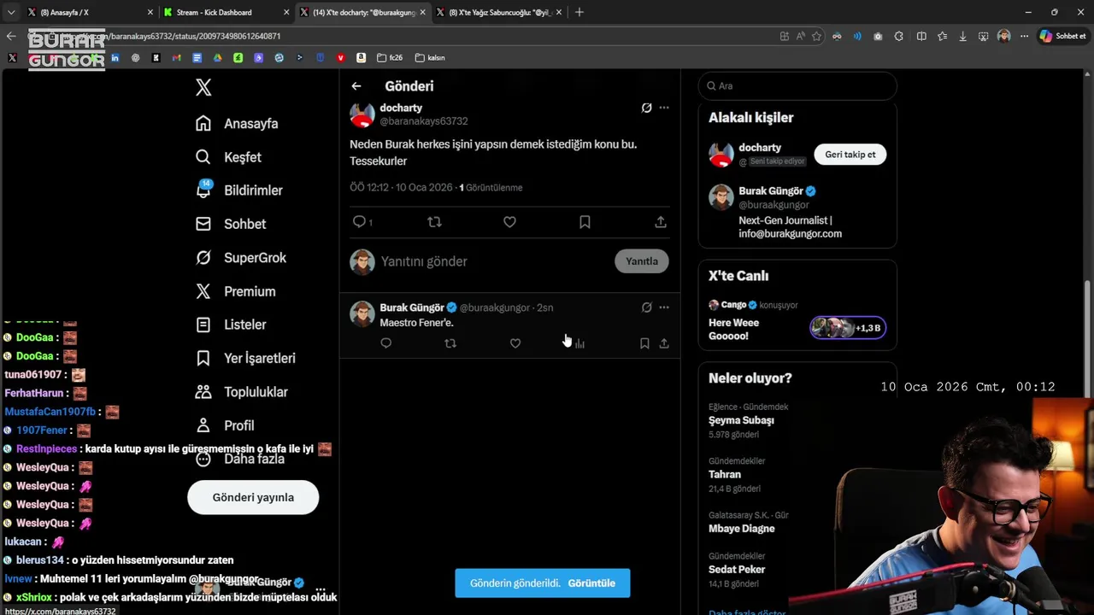The width and height of the screenshot is (1094, 615).
Task: Click the browser screenshot camera icon
Action: (878, 36)
